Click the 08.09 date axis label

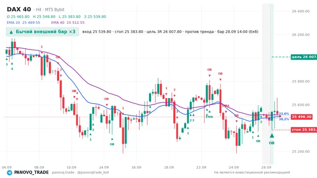coord(39,167)
